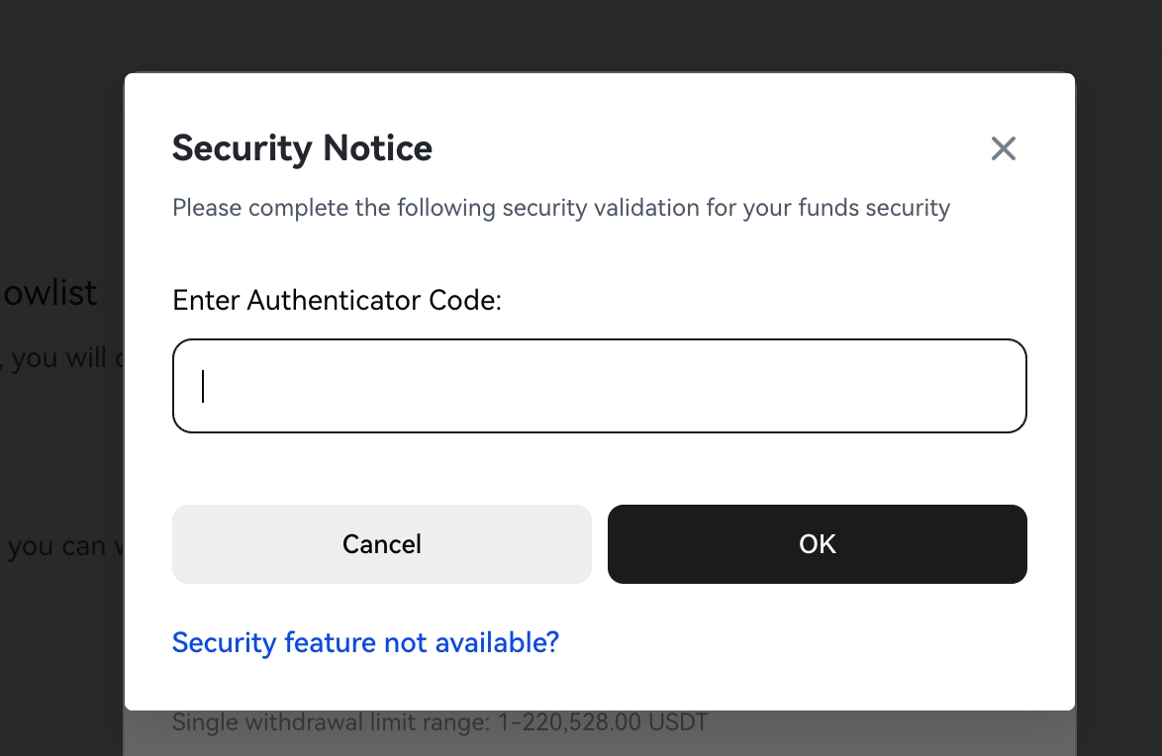Click the text cursor inside the code field
This screenshot has height=756, width=1162.
(203, 386)
